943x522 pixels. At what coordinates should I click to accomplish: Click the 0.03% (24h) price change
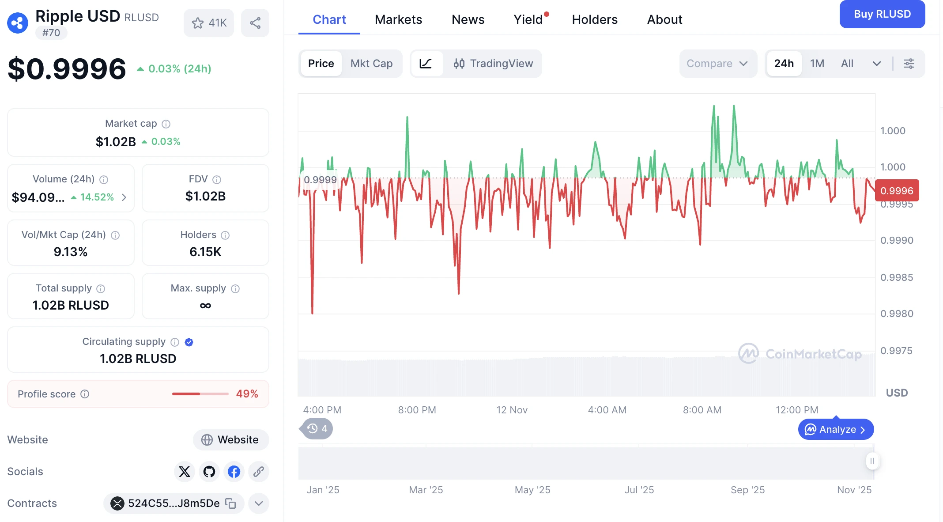tap(174, 69)
